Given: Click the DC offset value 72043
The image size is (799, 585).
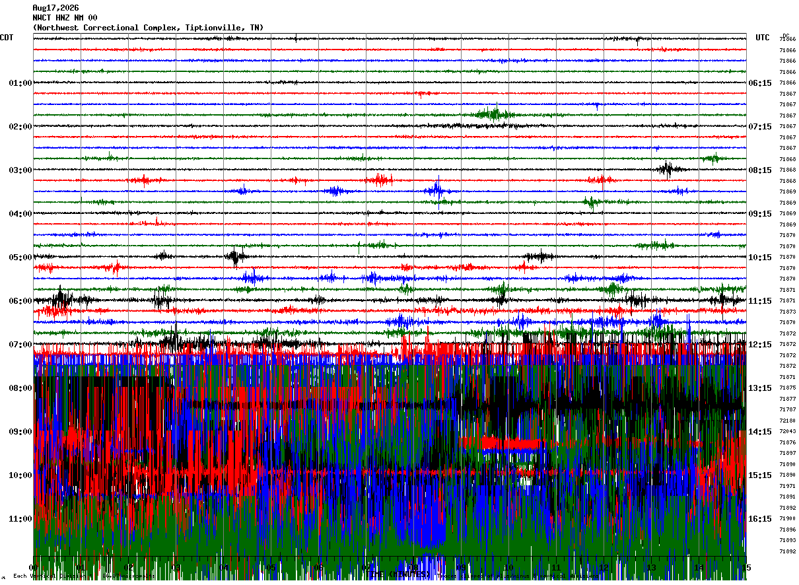Looking at the screenshot, I should point(787,432).
